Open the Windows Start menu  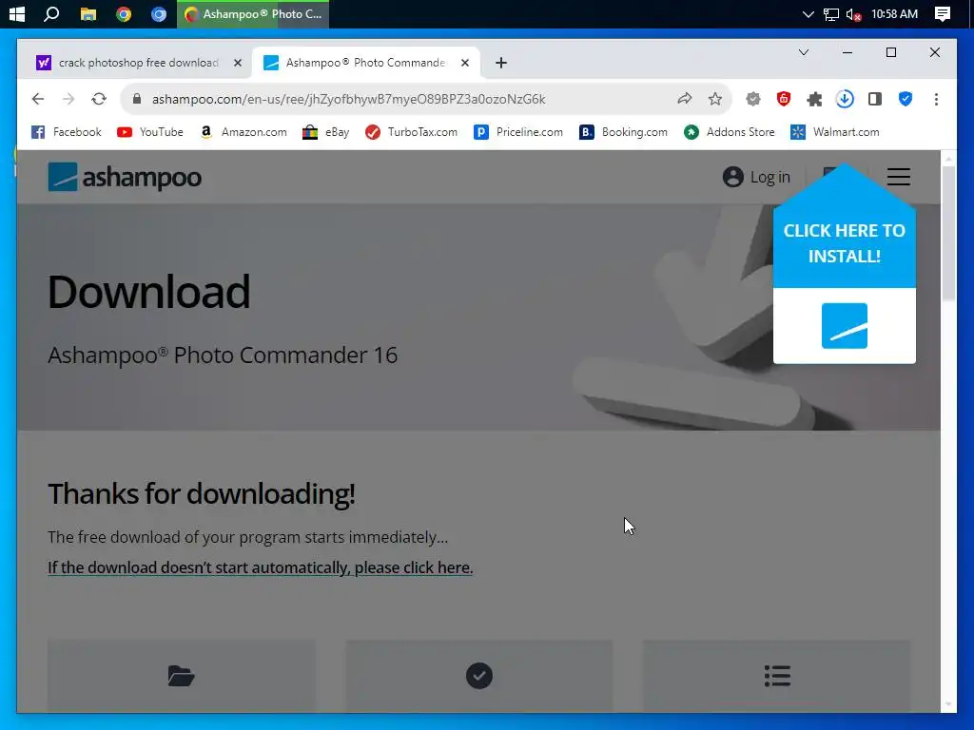point(17,13)
